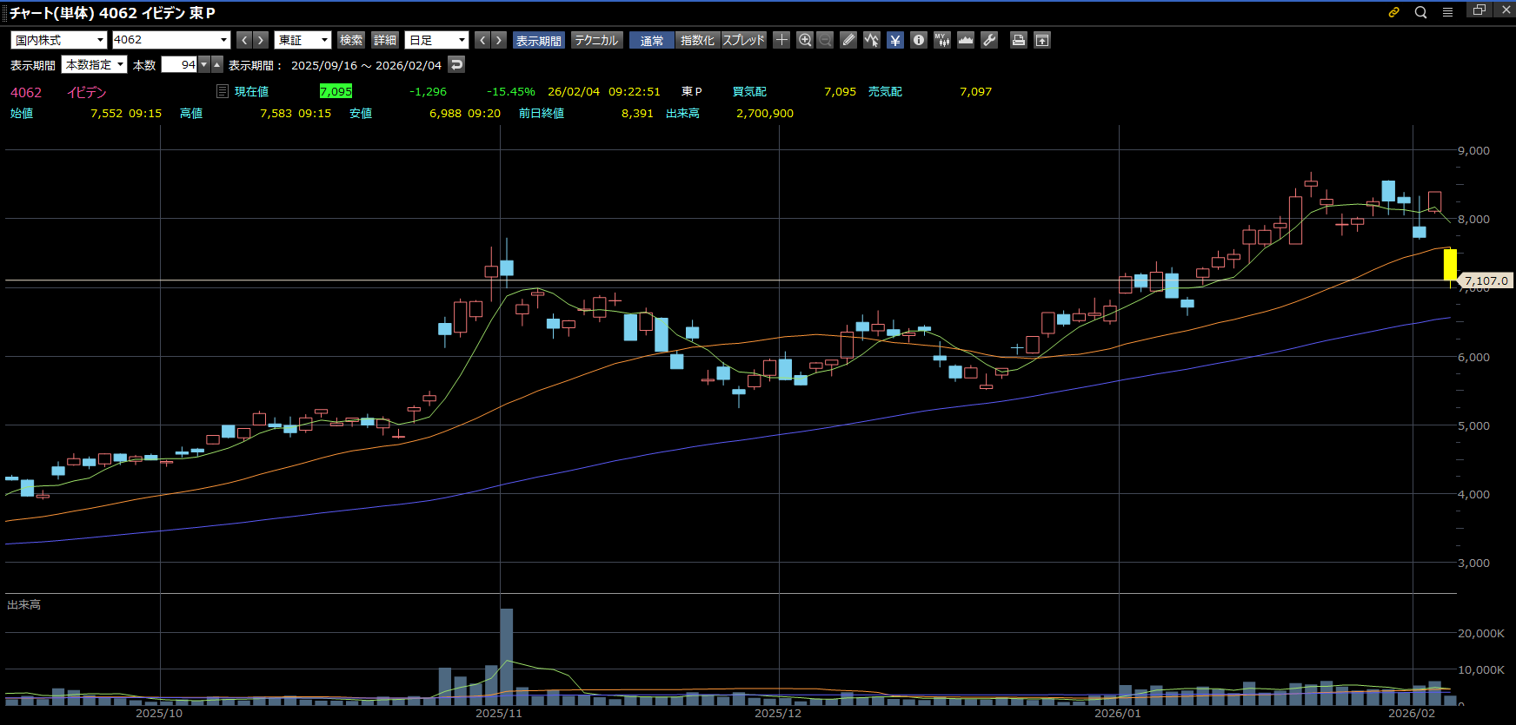
Task: Open the 東証 market dropdown
Action: [303, 40]
